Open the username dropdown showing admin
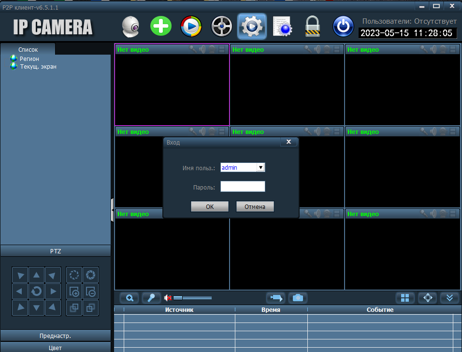462x352 pixels. click(260, 167)
